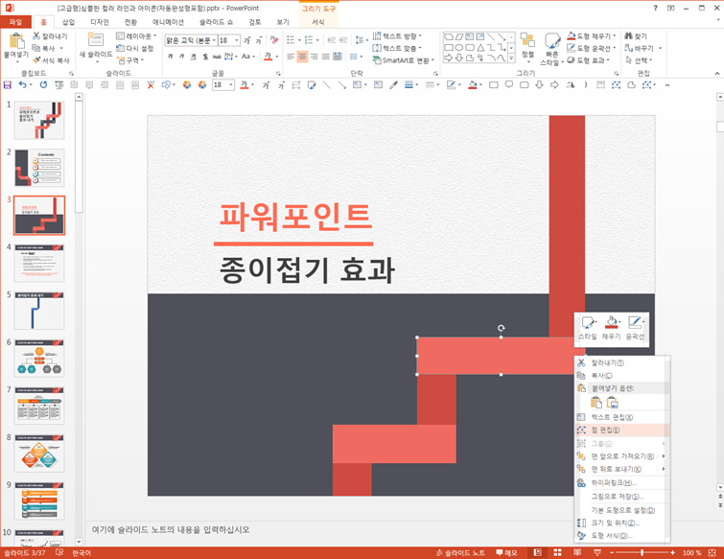
Task: Click the Slide Show icon in status bar
Action: (597, 552)
